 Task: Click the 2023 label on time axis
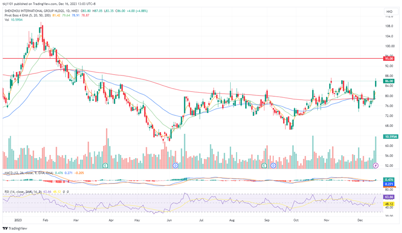[x=18, y=220]
